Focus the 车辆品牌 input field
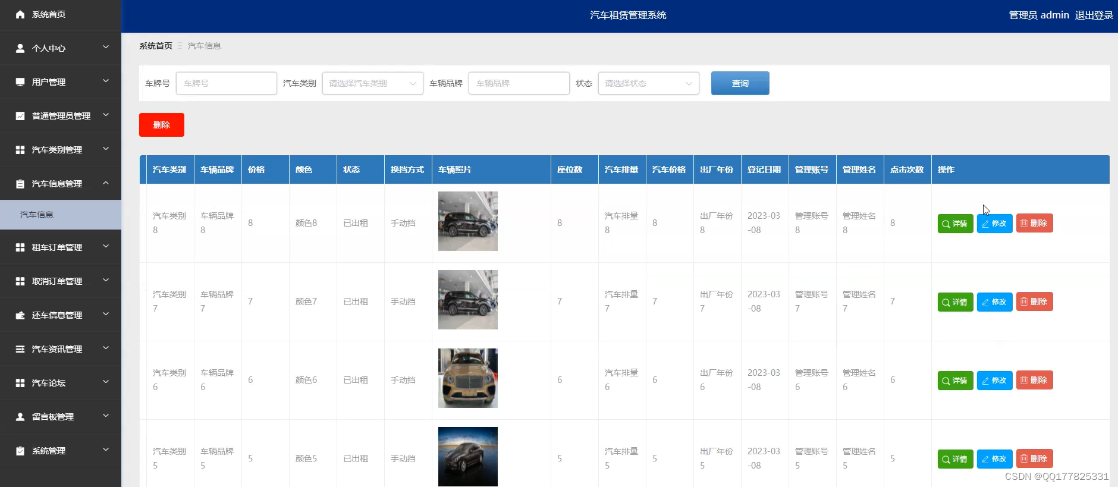This screenshot has width=1118, height=487. click(x=519, y=83)
